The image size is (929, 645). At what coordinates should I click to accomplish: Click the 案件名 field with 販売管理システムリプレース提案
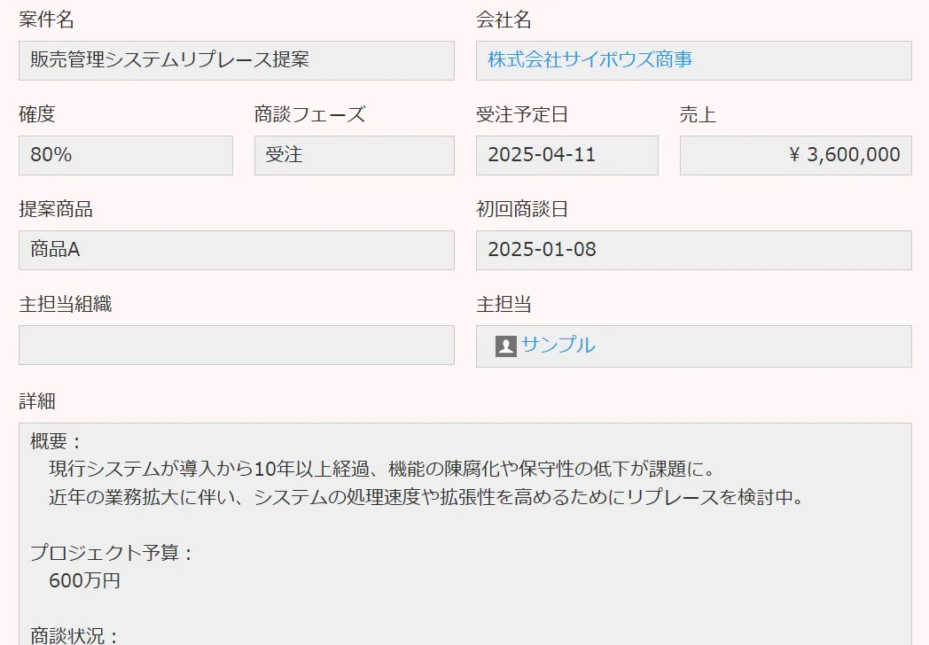(236, 60)
